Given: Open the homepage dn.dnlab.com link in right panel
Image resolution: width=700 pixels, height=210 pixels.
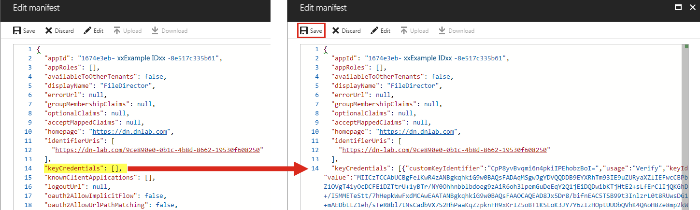Looking at the screenshot, I should coord(417,132).
